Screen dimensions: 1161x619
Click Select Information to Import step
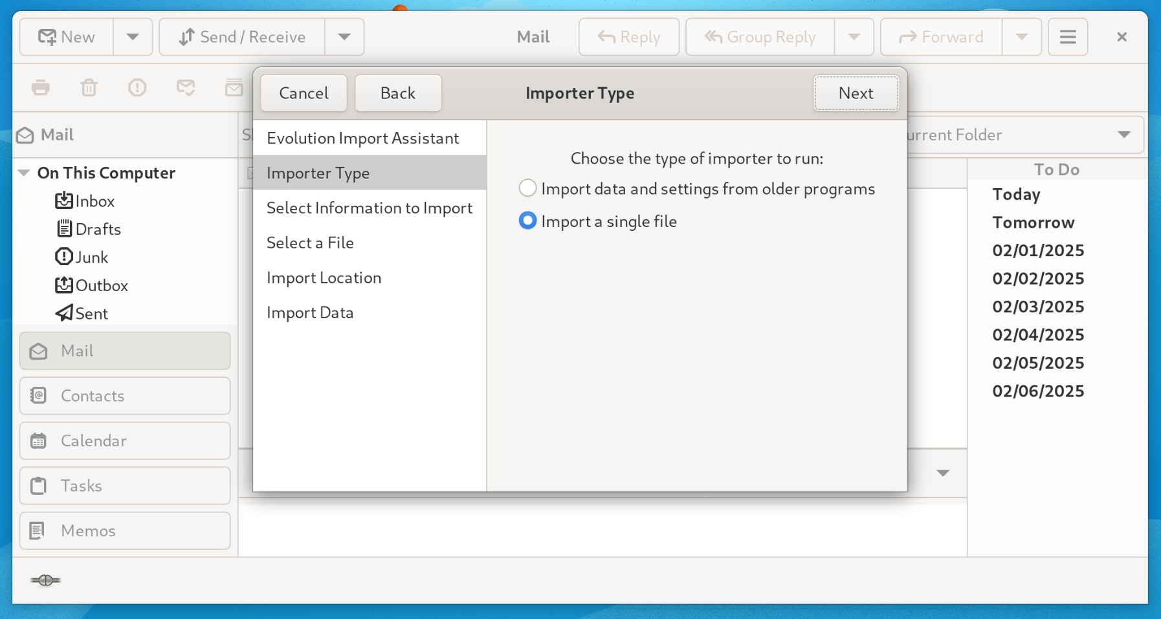click(370, 208)
